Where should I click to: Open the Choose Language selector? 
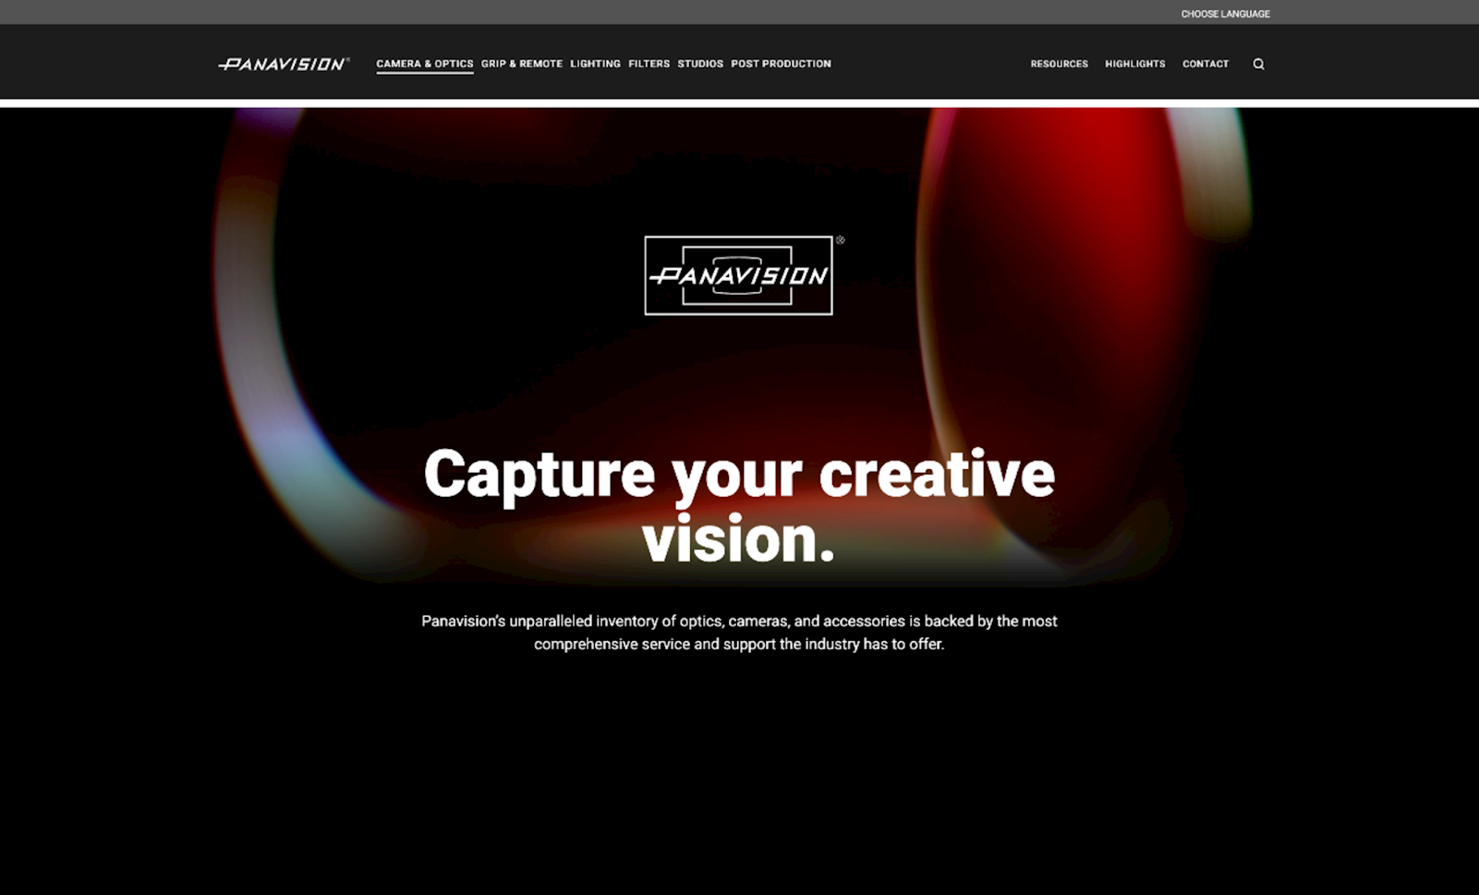(1225, 14)
